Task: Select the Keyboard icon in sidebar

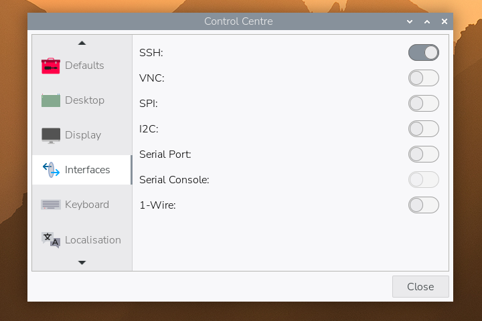Action: [51, 205]
